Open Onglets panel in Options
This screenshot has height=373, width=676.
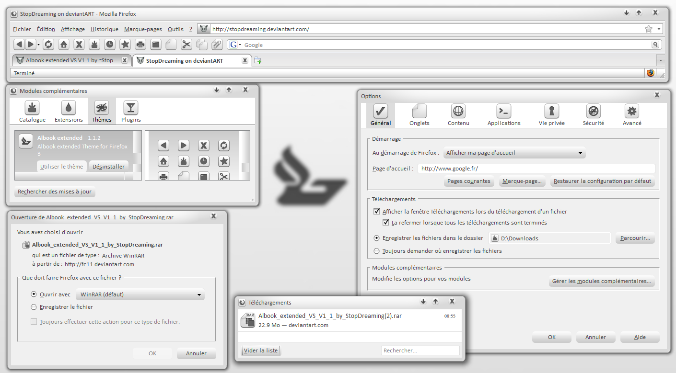(x=420, y=115)
